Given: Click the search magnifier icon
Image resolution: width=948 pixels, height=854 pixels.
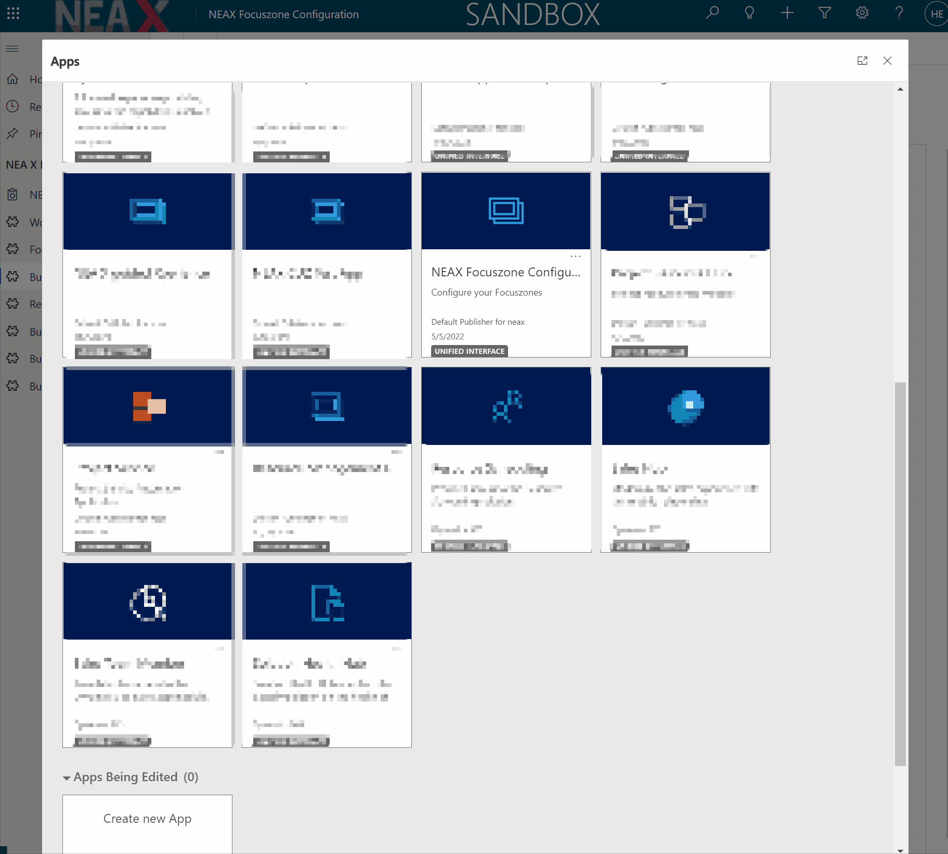Looking at the screenshot, I should [x=712, y=13].
